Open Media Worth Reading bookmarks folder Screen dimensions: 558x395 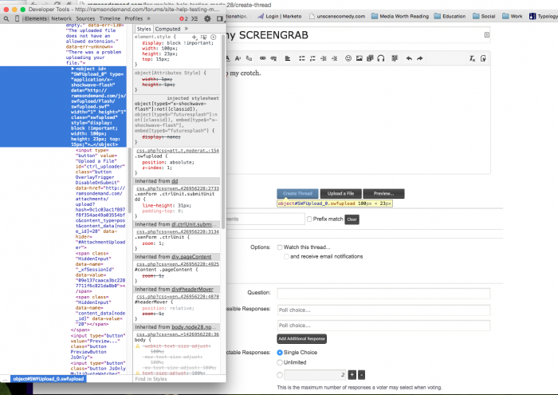(400, 17)
